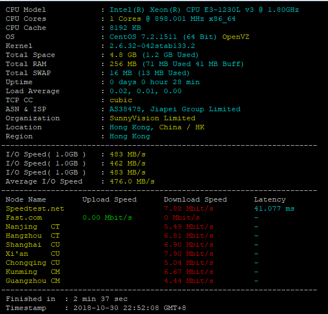Screen dimensions: 328x314
Task: Click SunnyVision Limited organization name
Action: point(152,118)
